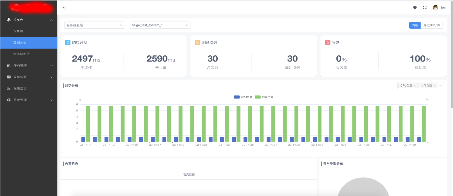Image resolution: width=453 pixels, height=196 pixels.
Task: Click the 响应时间 hourglass icon
Action: click(x=68, y=42)
